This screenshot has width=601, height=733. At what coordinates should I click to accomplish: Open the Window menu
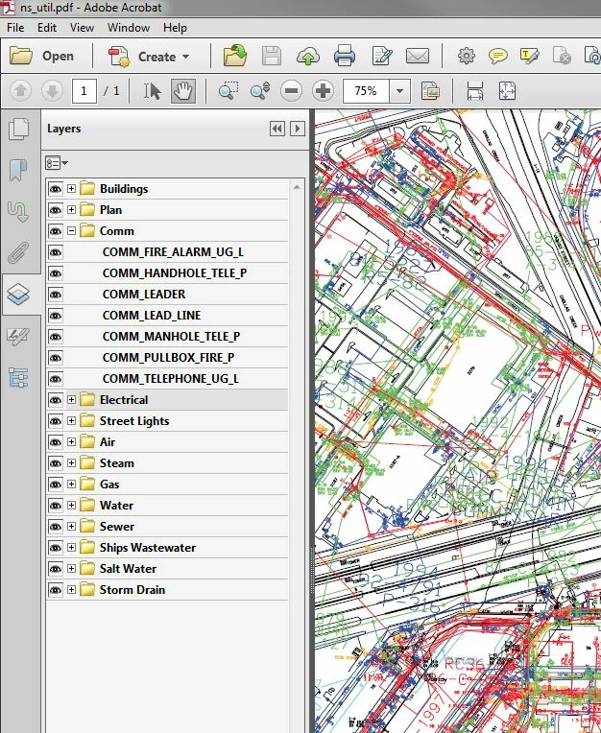click(129, 28)
